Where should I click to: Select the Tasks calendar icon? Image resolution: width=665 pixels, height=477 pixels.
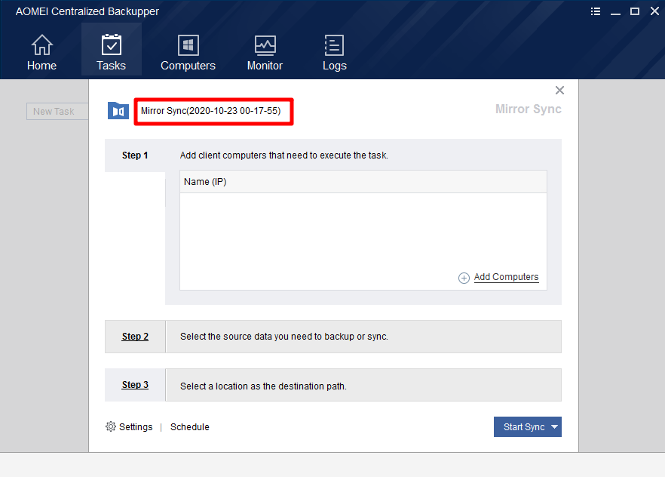(x=111, y=45)
